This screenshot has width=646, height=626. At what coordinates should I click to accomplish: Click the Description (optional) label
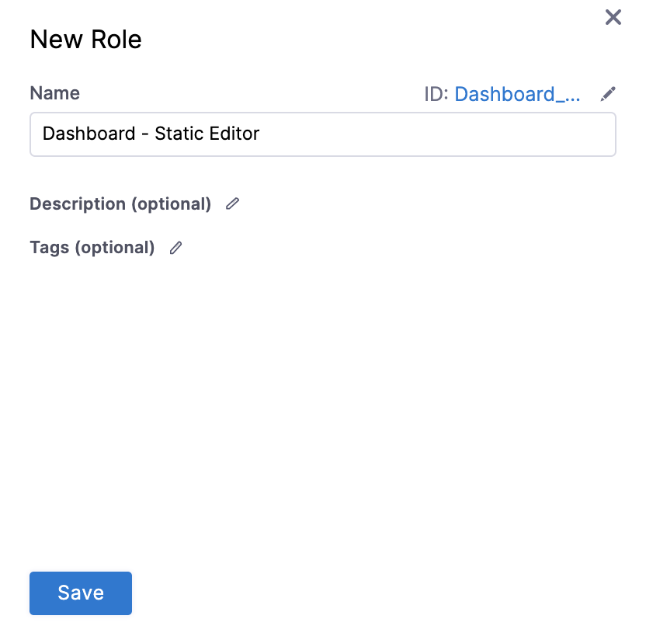point(120,203)
